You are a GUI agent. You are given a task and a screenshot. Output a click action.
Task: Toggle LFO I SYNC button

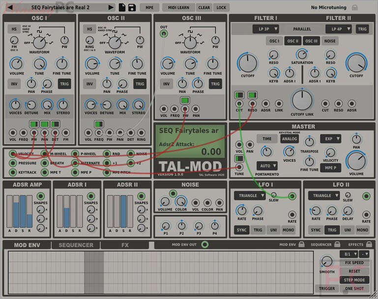pyautogui.click(x=241, y=230)
